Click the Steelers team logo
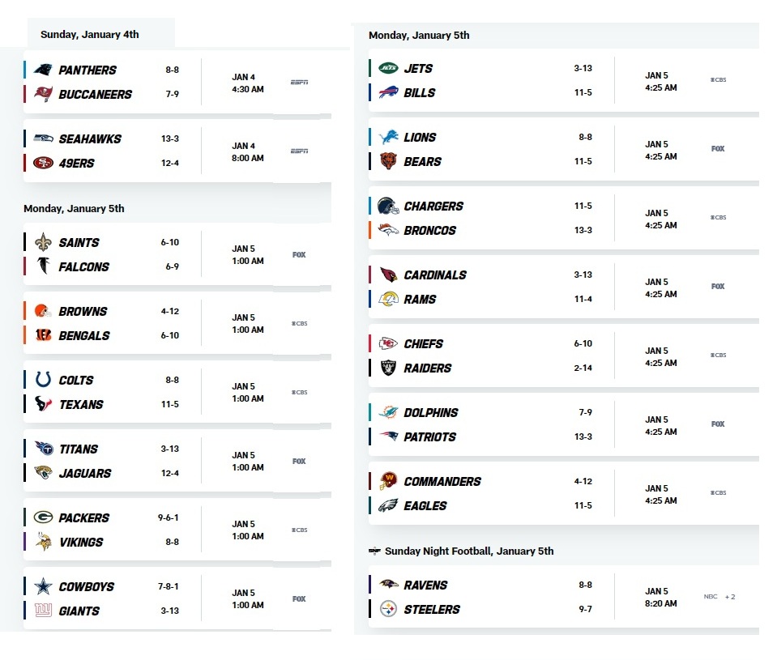Screen dimensions: 777x660 [x=388, y=609]
